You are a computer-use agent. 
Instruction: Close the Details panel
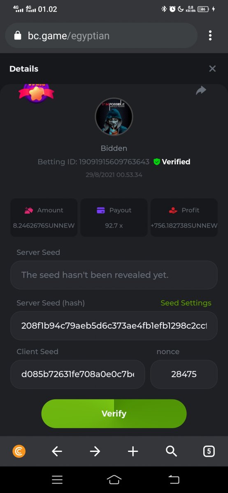(212, 69)
